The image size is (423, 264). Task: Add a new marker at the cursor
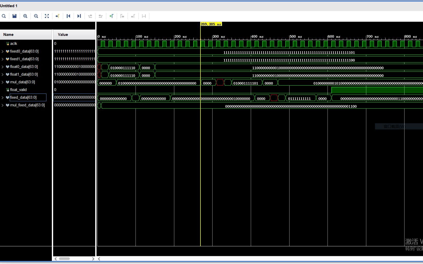click(x=112, y=16)
